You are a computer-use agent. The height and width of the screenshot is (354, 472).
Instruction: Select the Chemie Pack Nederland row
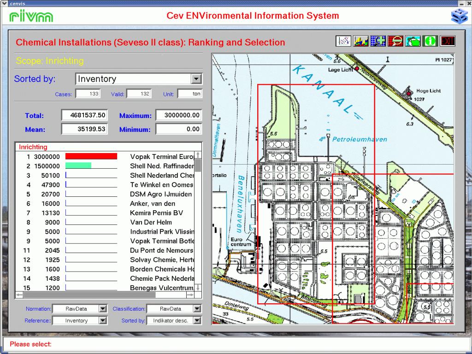(105, 278)
